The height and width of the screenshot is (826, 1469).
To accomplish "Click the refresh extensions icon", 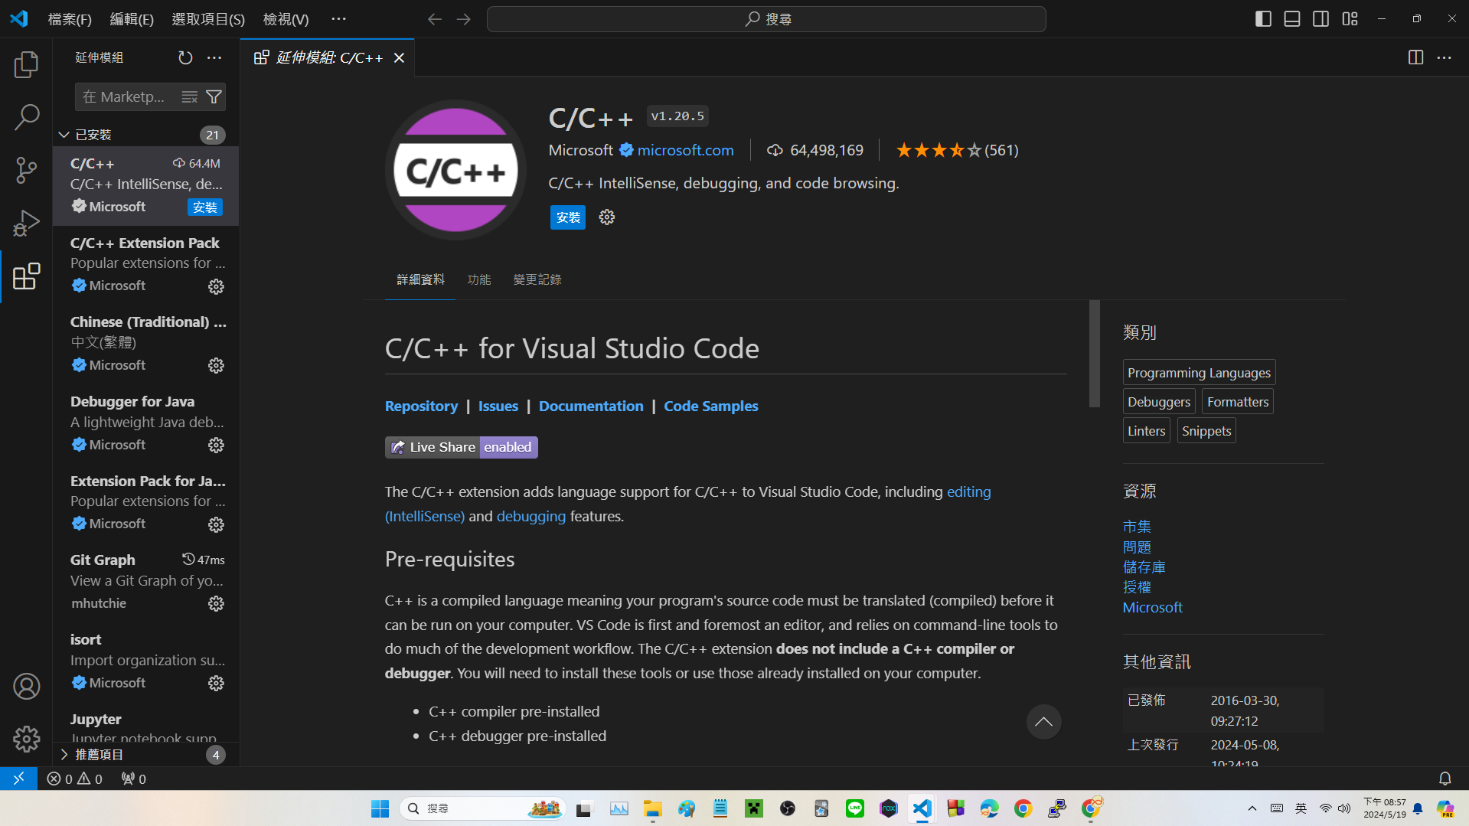I will pyautogui.click(x=185, y=58).
